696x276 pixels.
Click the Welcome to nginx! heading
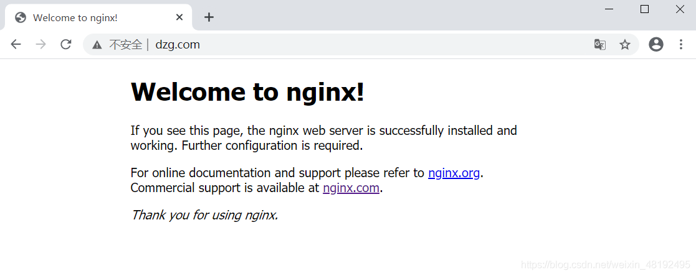[x=247, y=92]
